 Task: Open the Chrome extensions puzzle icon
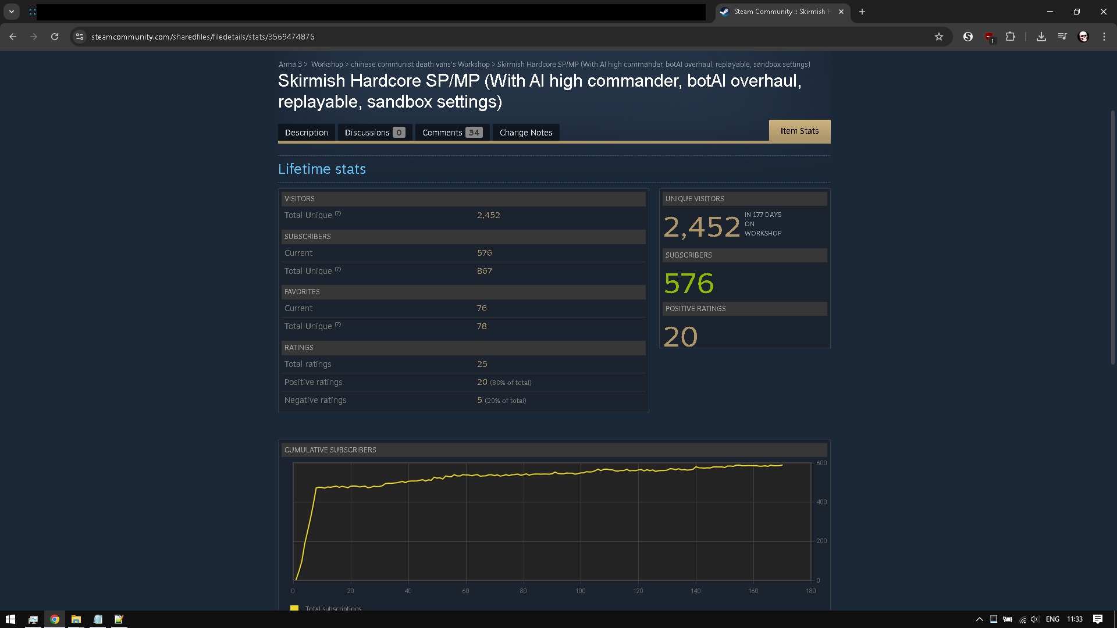pos(1010,37)
